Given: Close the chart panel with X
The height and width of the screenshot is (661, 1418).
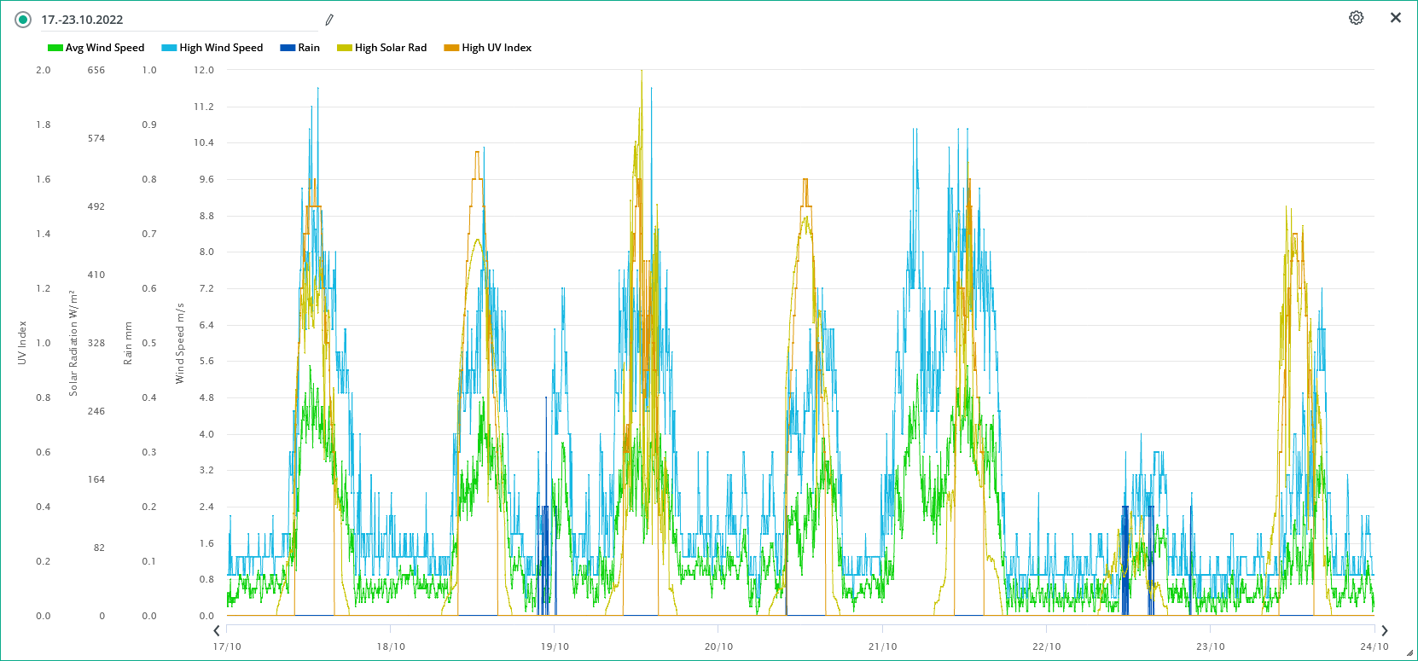Looking at the screenshot, I should tap(1395, 18).
